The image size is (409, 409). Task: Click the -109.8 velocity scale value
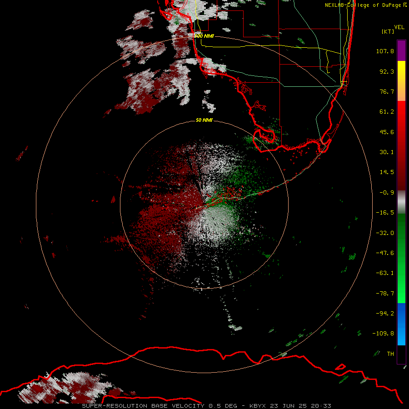384,334
